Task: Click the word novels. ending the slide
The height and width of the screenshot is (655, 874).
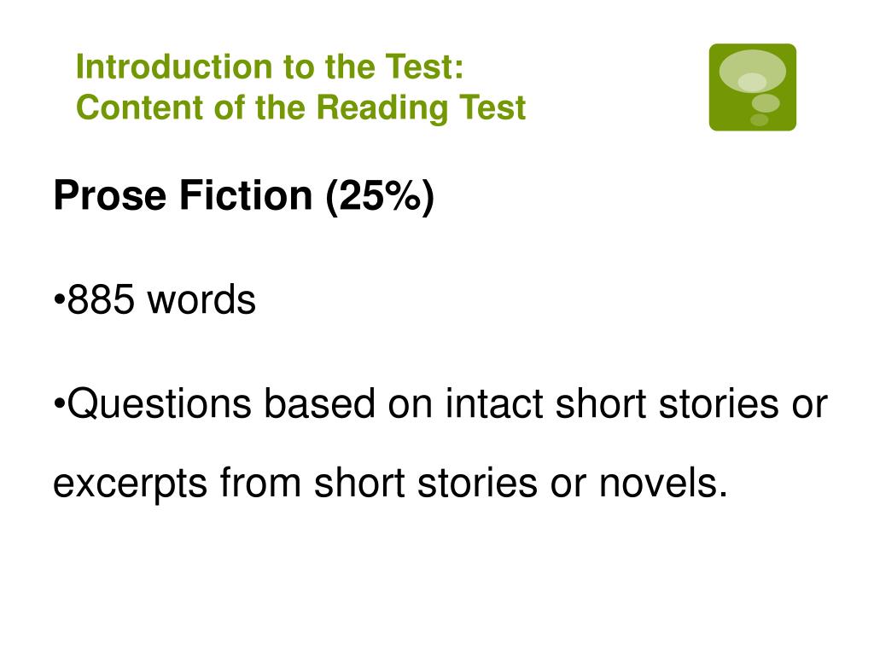Action: point(663,483)
